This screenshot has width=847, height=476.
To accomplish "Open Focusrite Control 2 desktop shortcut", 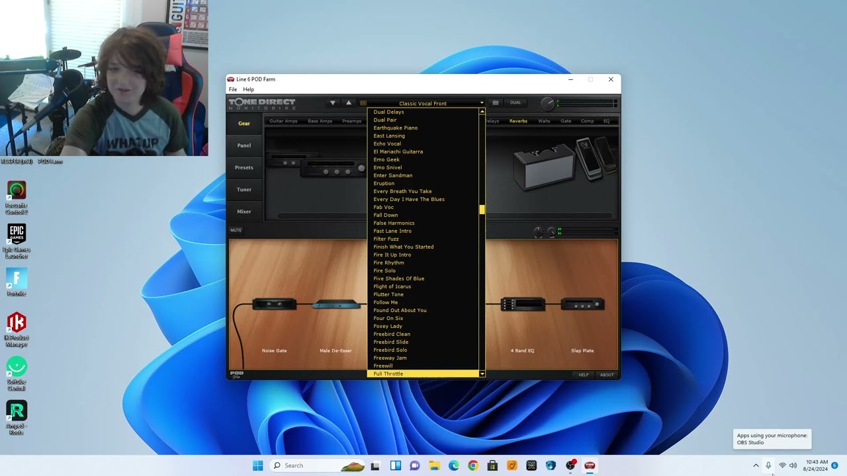I will (x=17, y=198).
